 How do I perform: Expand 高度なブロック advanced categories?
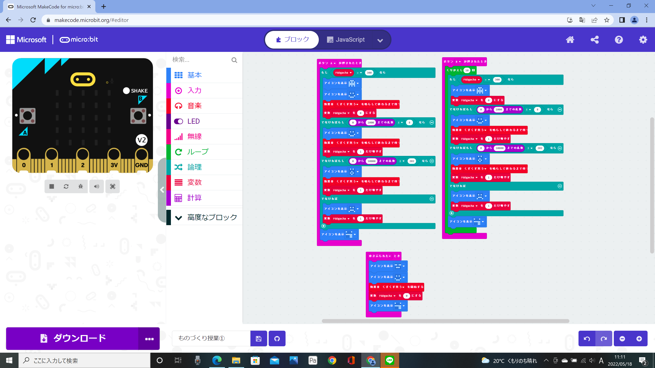204,217
